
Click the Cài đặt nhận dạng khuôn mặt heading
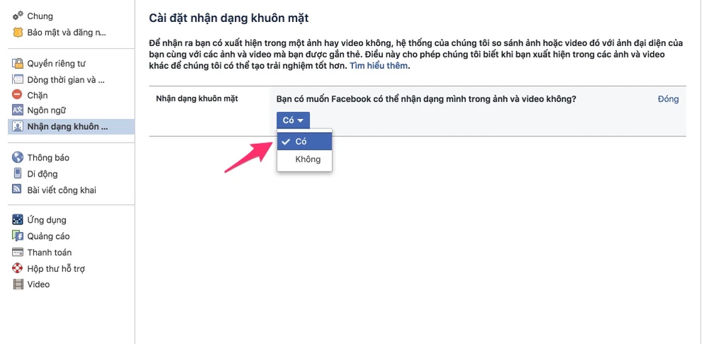point(229,18)
